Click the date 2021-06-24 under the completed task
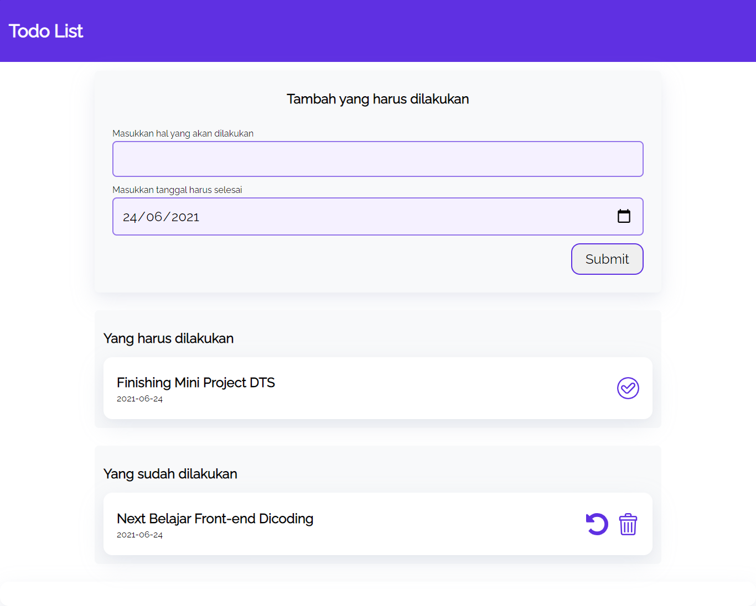The image size is (756, 606). click(x=139, y=534)
